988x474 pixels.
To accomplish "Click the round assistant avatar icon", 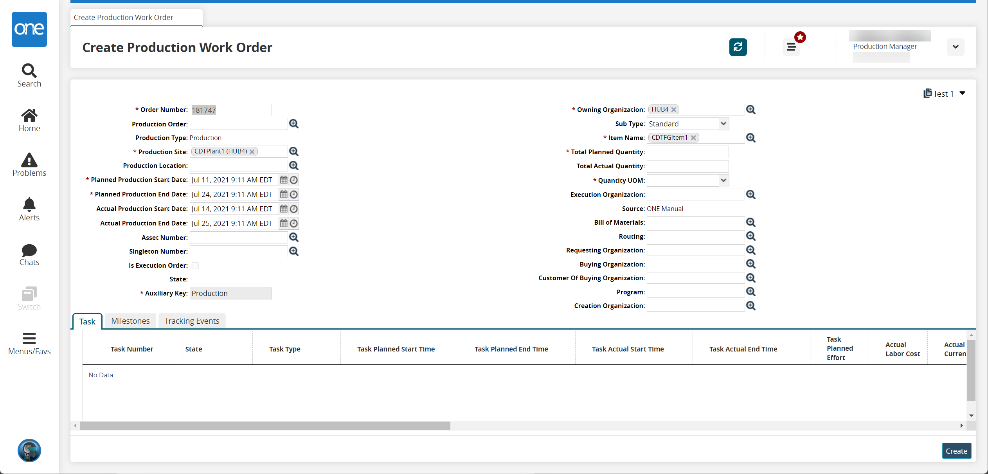I will tap(29, 451).
